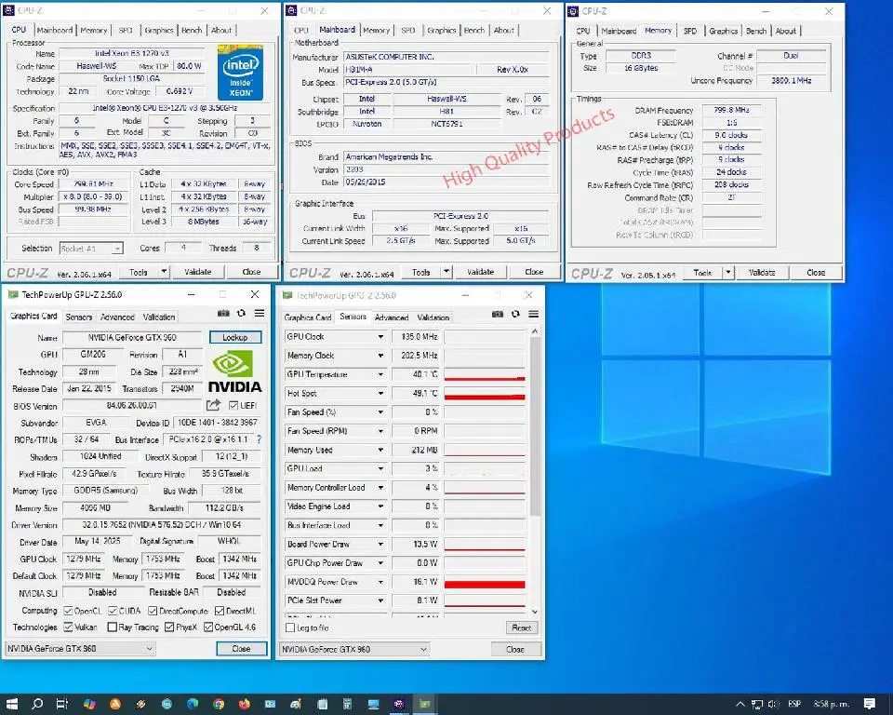
Task: Toggle the UEFI checkbox
Action: pyautogui.click(x=233, y=405)
